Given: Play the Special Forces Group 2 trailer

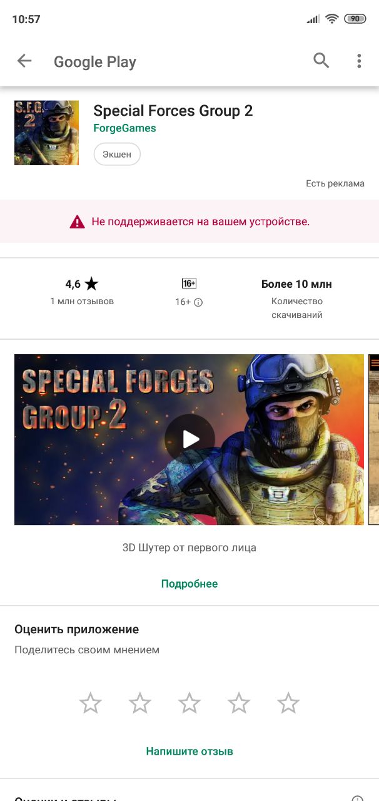Looking at the screenshot, I should (189, 439).
